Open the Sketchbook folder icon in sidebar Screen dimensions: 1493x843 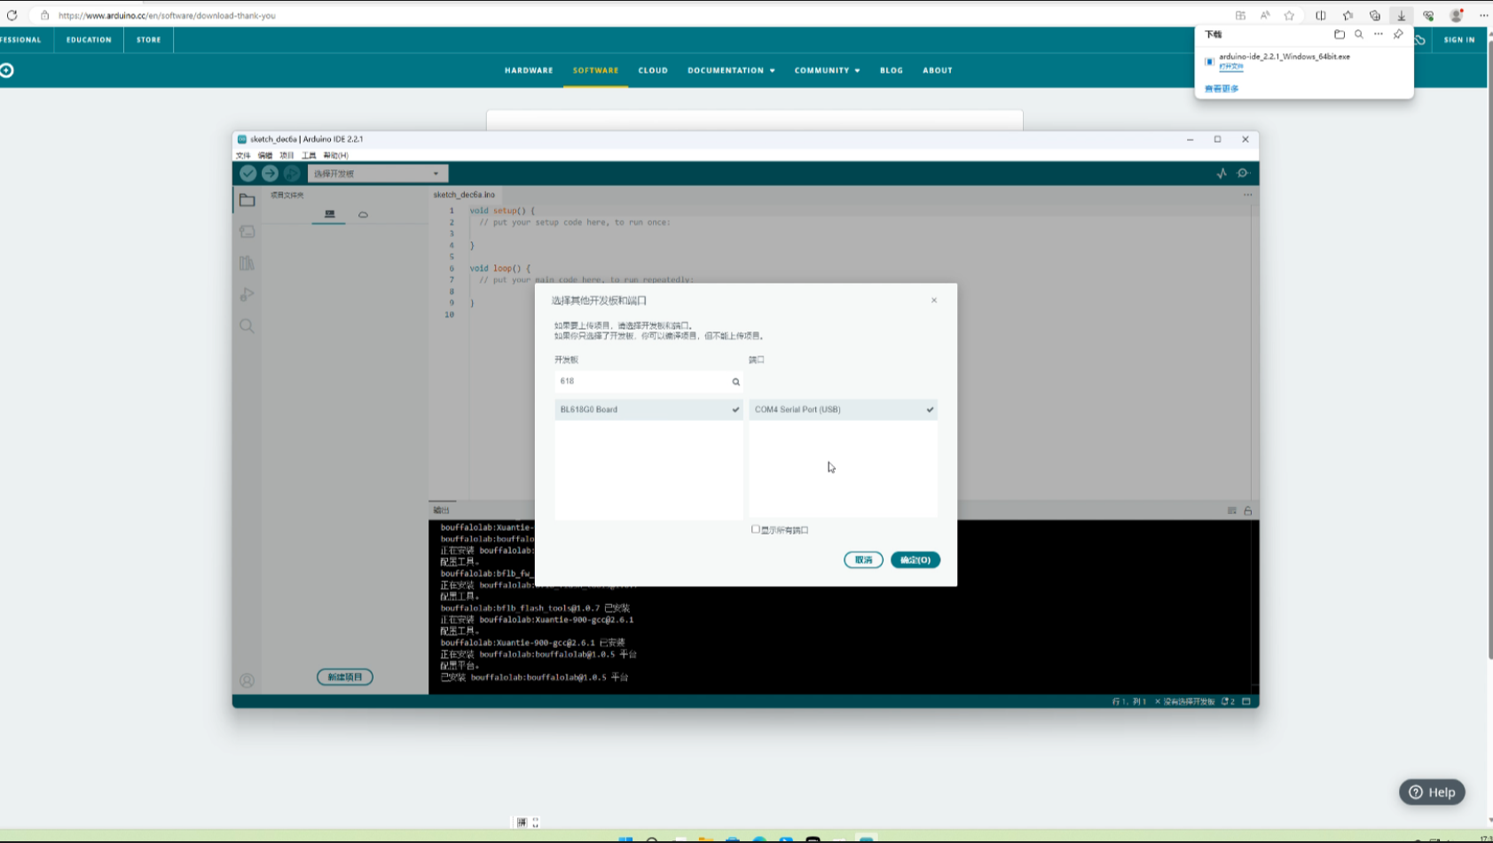click(247, 200)
